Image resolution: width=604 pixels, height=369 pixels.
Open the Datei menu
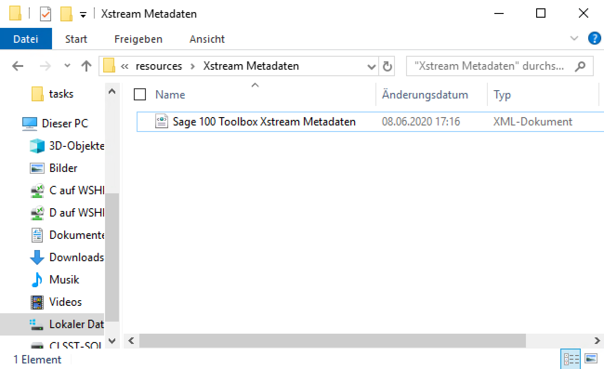click(26, 39)
